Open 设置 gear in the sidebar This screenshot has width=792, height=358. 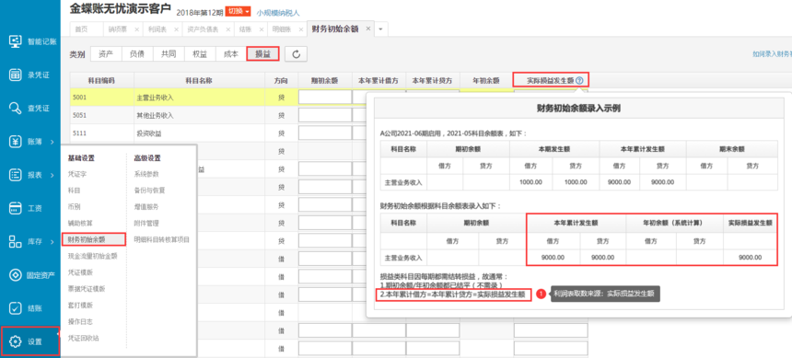click(x=30, y=341)
